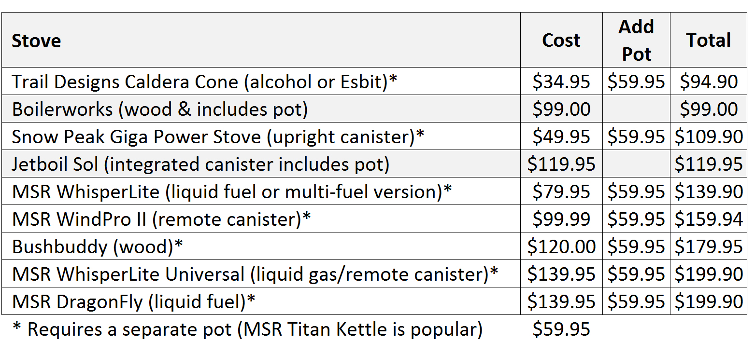Viewport: 755px width, 341px height.
Task: Click the Add Pot column header
Action: (636, 41)
